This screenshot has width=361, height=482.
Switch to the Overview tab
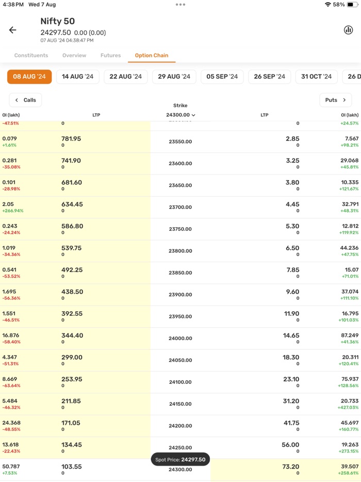(74, 55)
